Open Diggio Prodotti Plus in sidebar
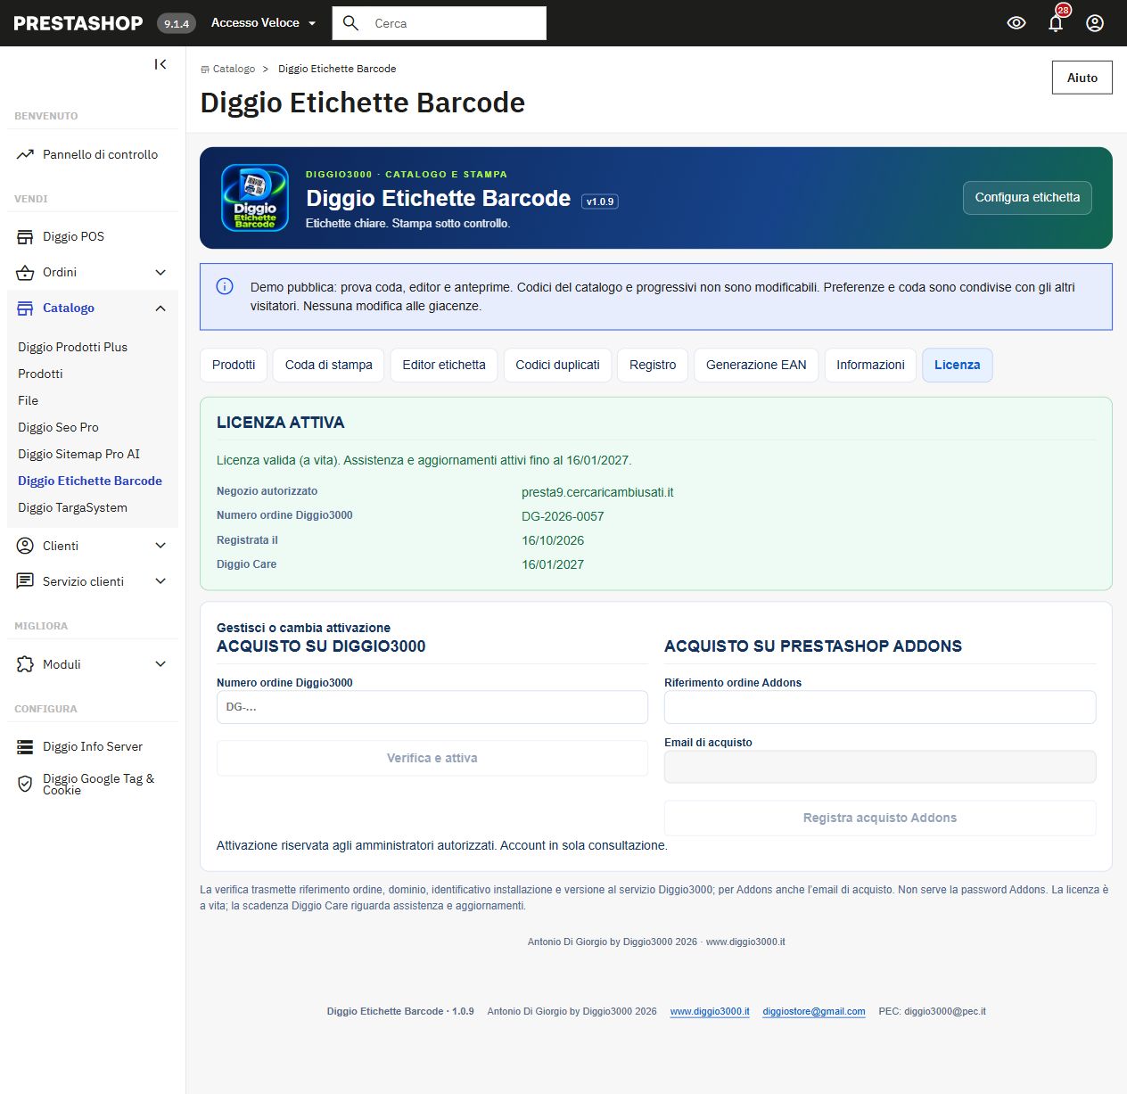 (73, 347)
